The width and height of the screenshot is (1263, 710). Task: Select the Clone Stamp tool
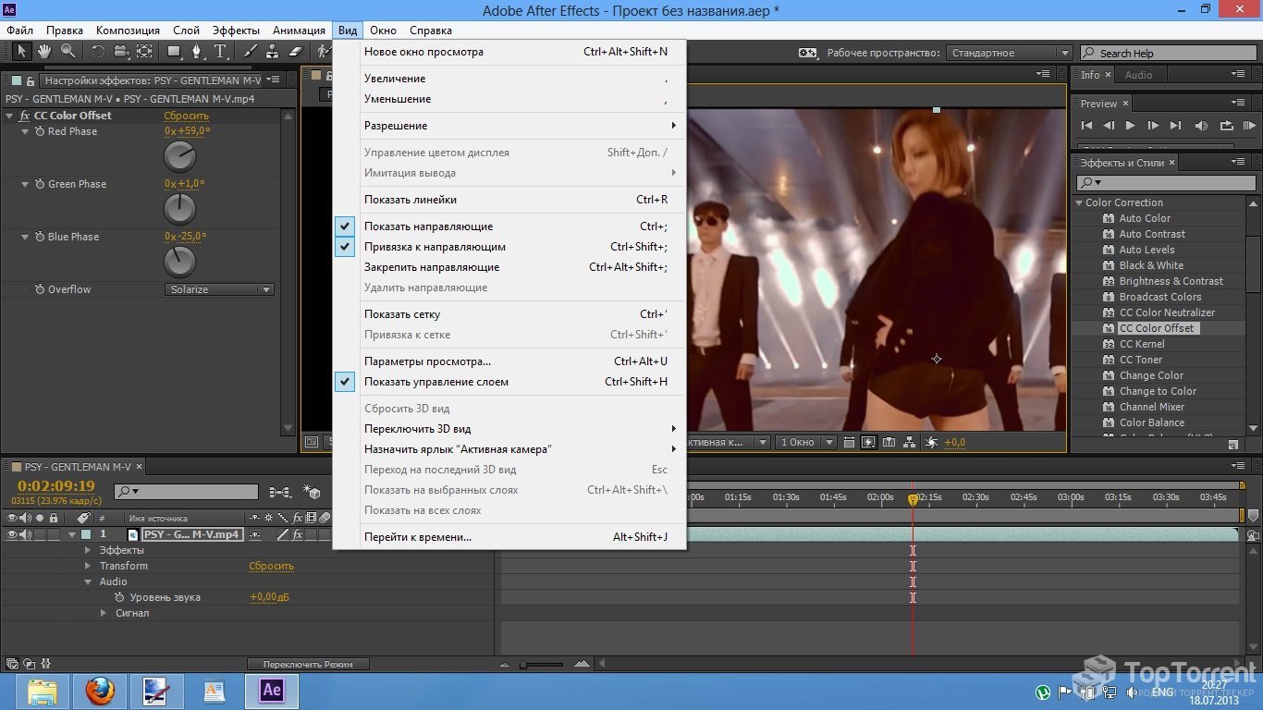[x=273, y=52]
